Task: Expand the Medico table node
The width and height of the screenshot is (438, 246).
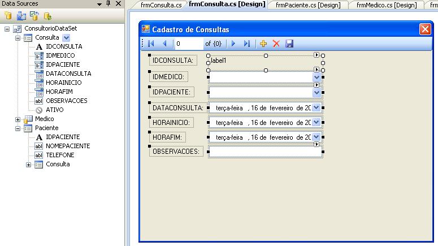Action: click(x=18, y=119)
